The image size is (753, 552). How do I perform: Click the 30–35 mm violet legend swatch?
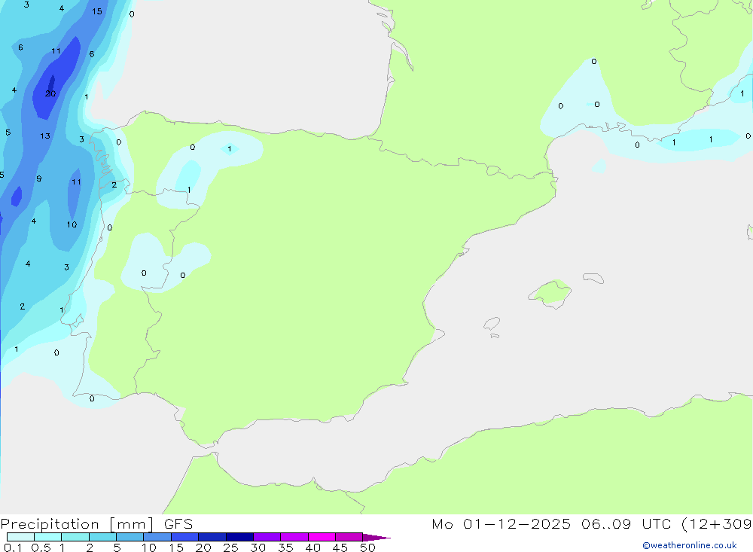[x=267, y=537]
